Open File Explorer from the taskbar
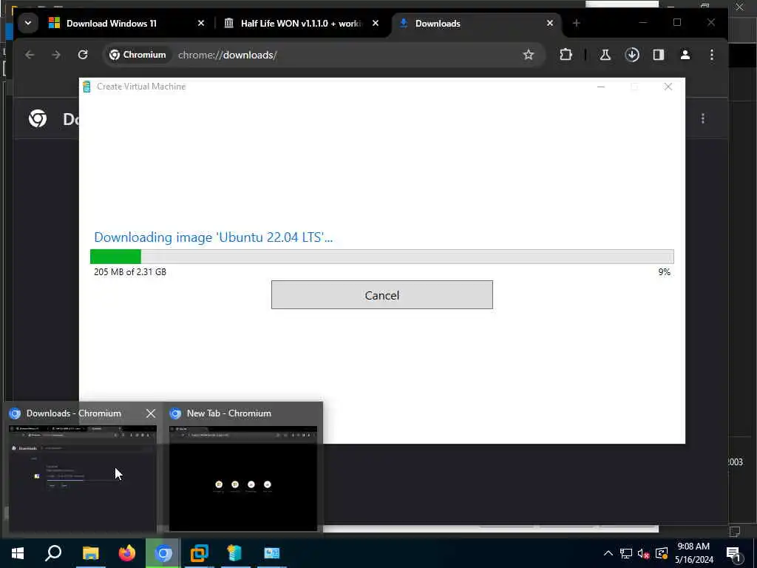Viewport: 757px width, 568px height. point(90,553)
